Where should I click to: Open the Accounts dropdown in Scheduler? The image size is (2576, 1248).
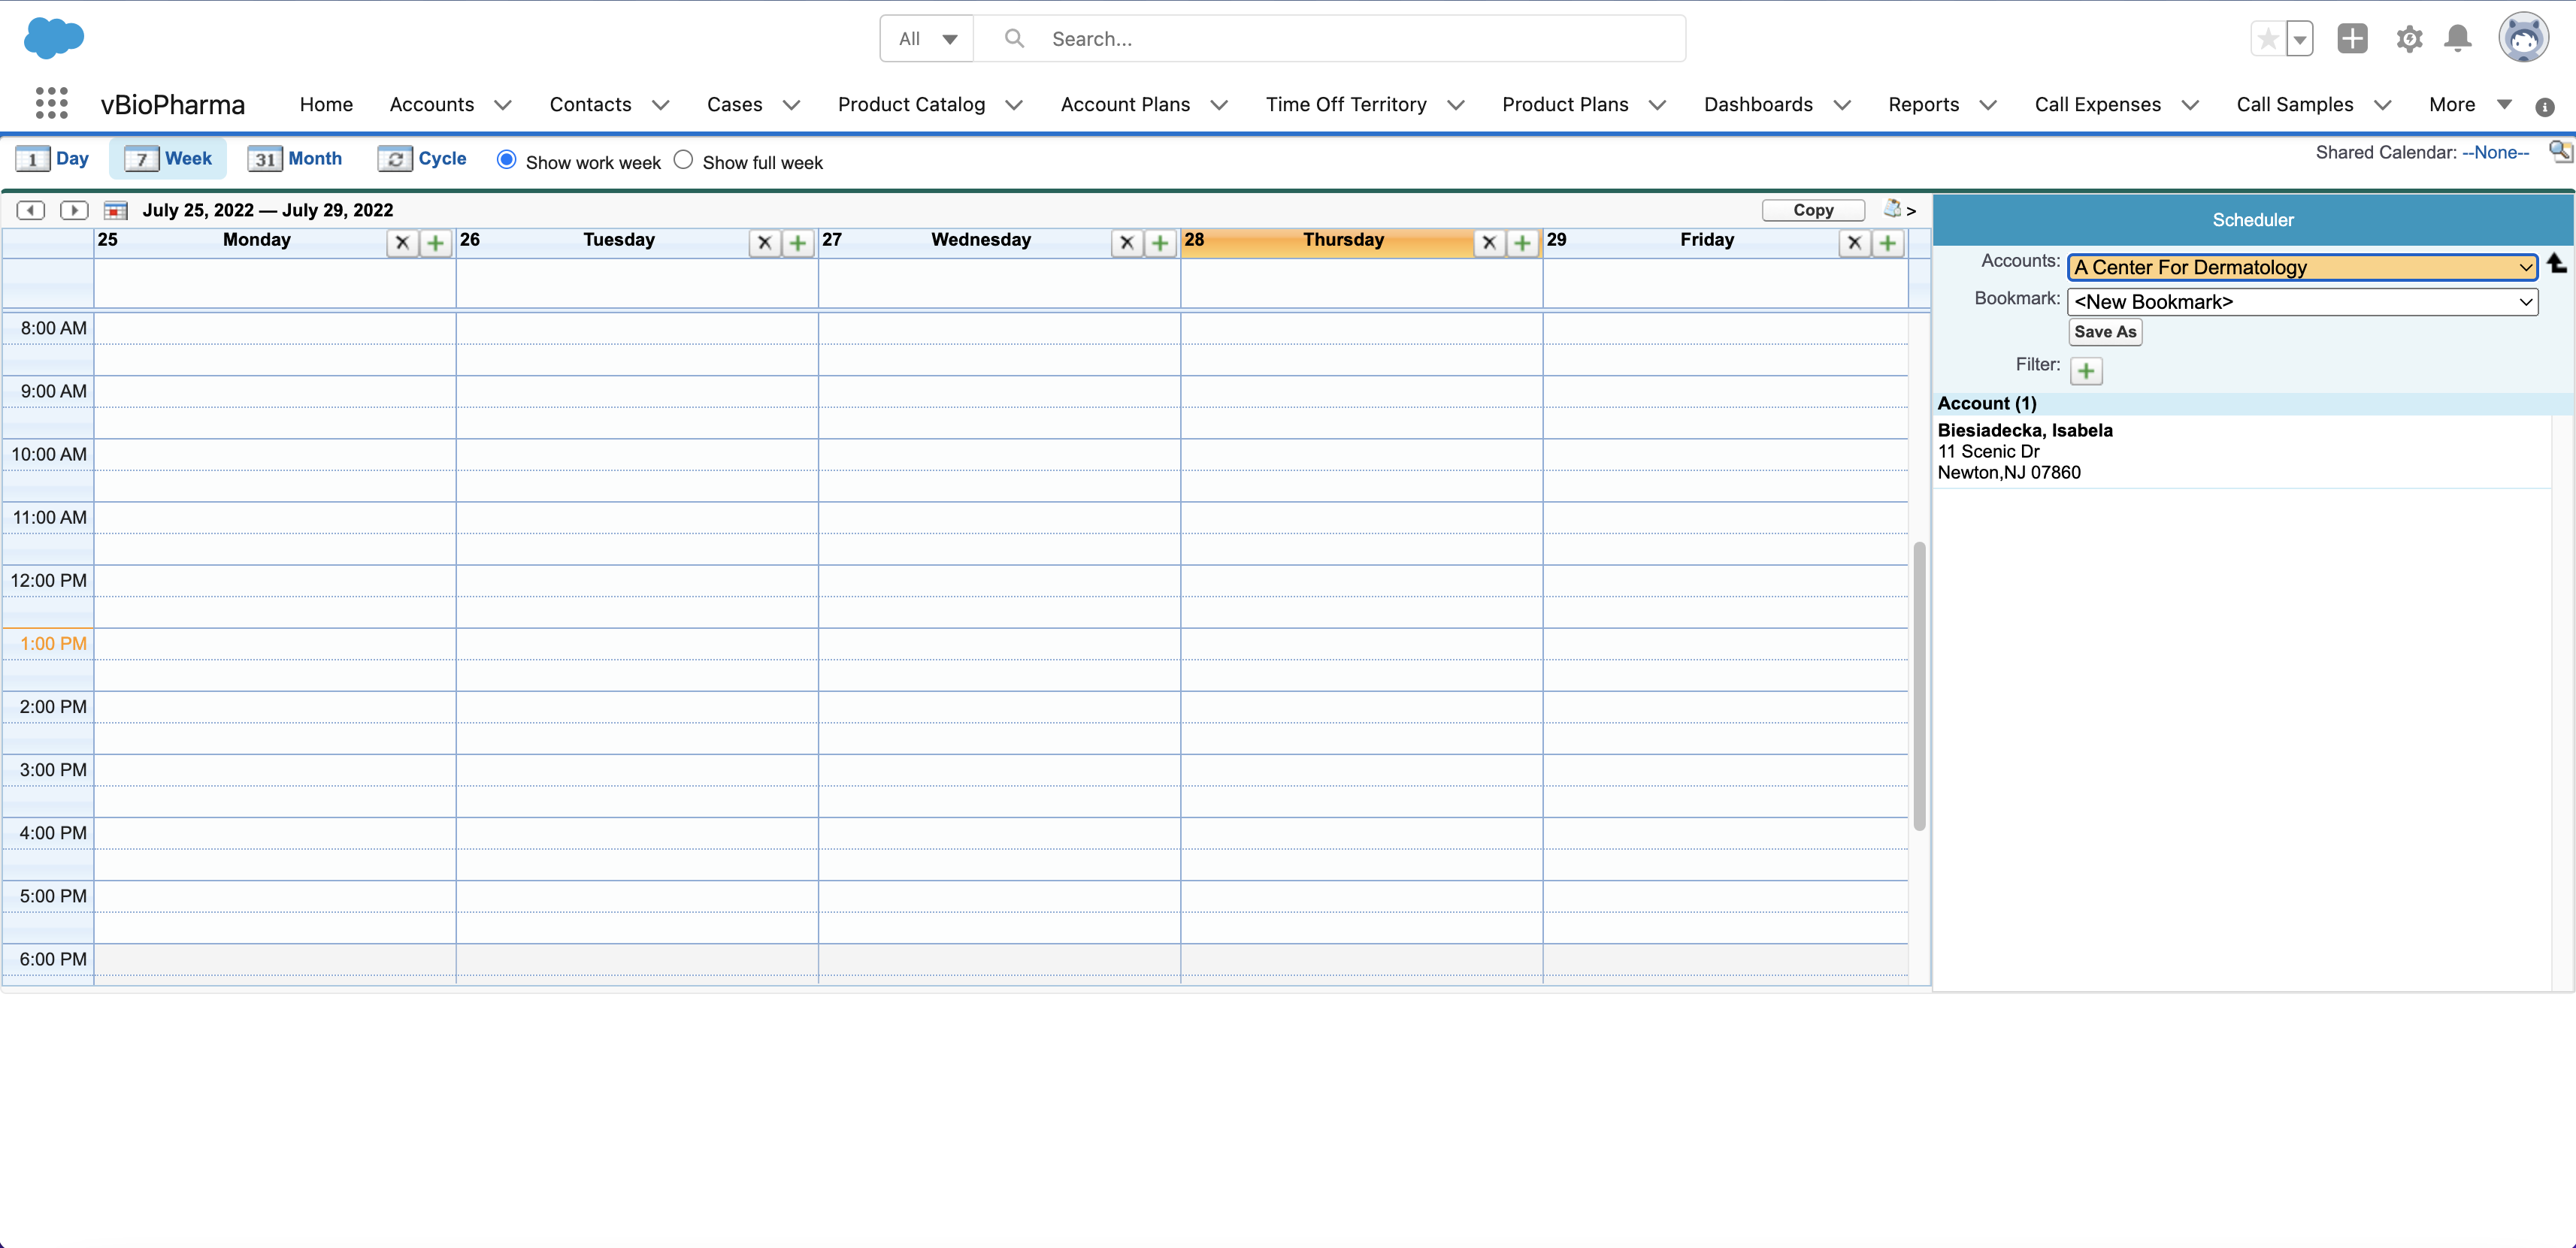point(2301,267)
